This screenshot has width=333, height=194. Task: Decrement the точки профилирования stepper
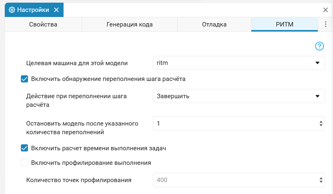pos(321,182)
